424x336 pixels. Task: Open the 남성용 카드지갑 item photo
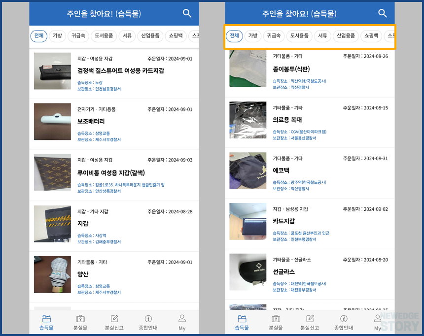click(247, 221)
